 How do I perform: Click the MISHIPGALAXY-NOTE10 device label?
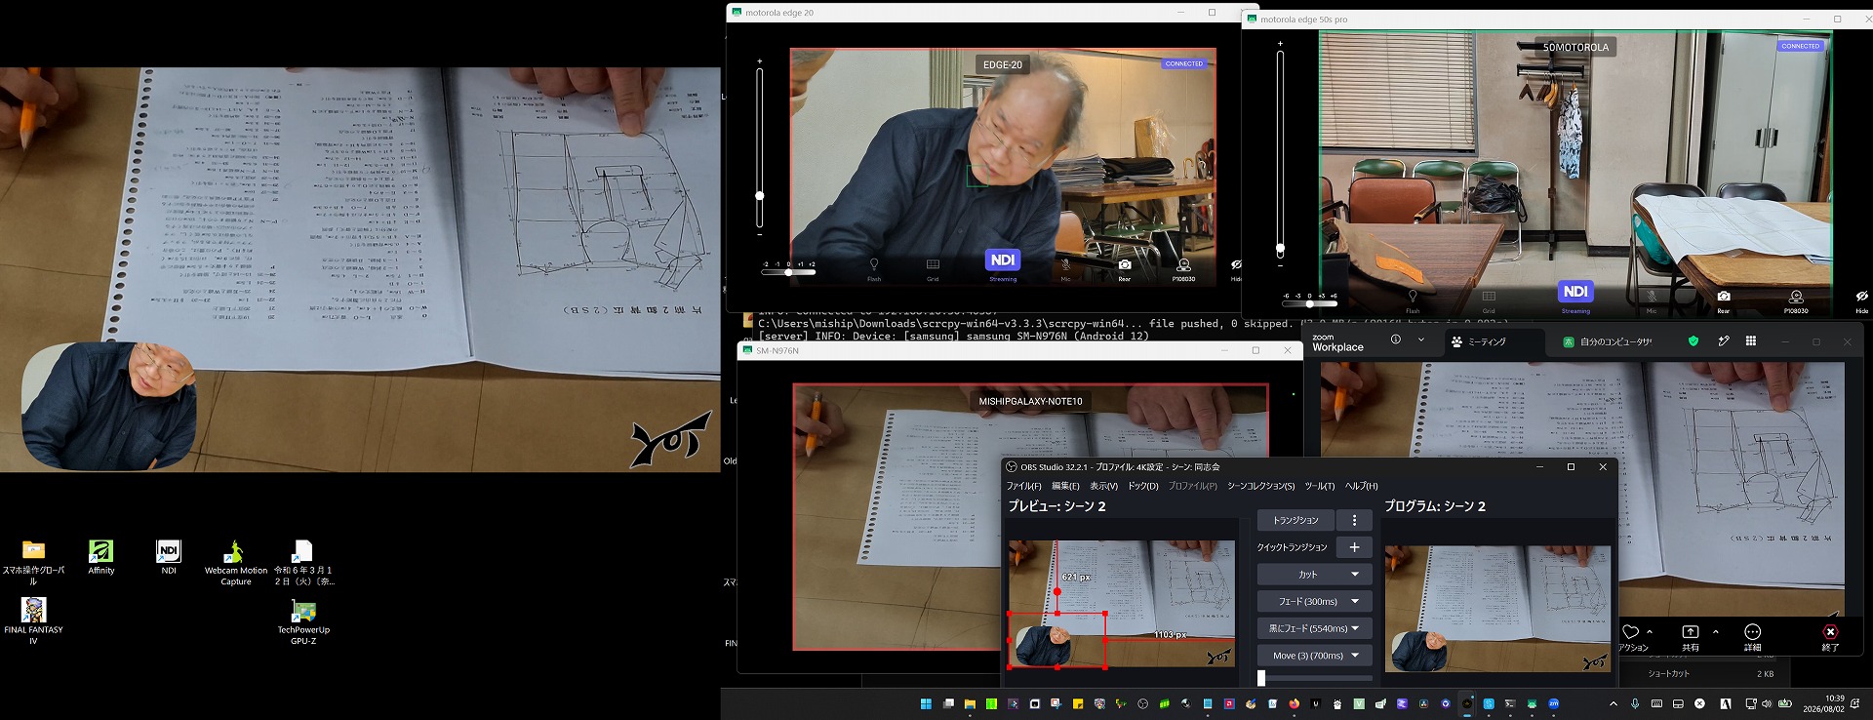[x=1030, y=401]
